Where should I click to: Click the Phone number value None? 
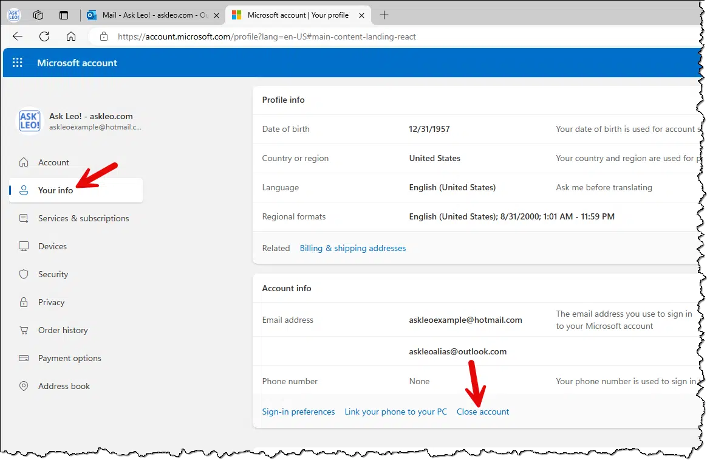pos(419,382)
